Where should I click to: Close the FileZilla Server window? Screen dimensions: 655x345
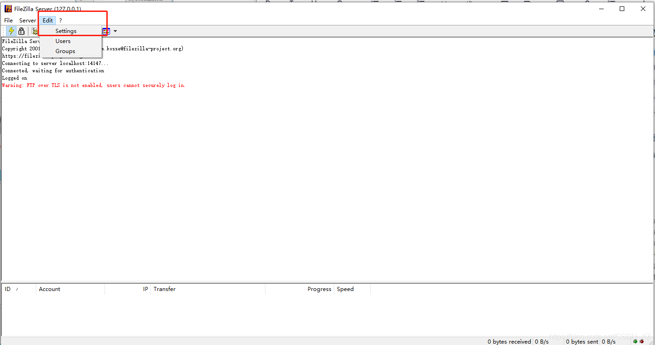coord(643,9)
